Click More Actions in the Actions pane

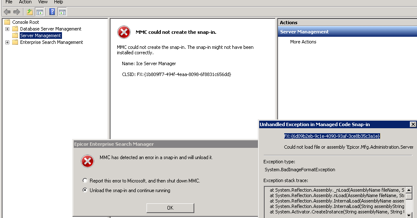tap(303, 42)
